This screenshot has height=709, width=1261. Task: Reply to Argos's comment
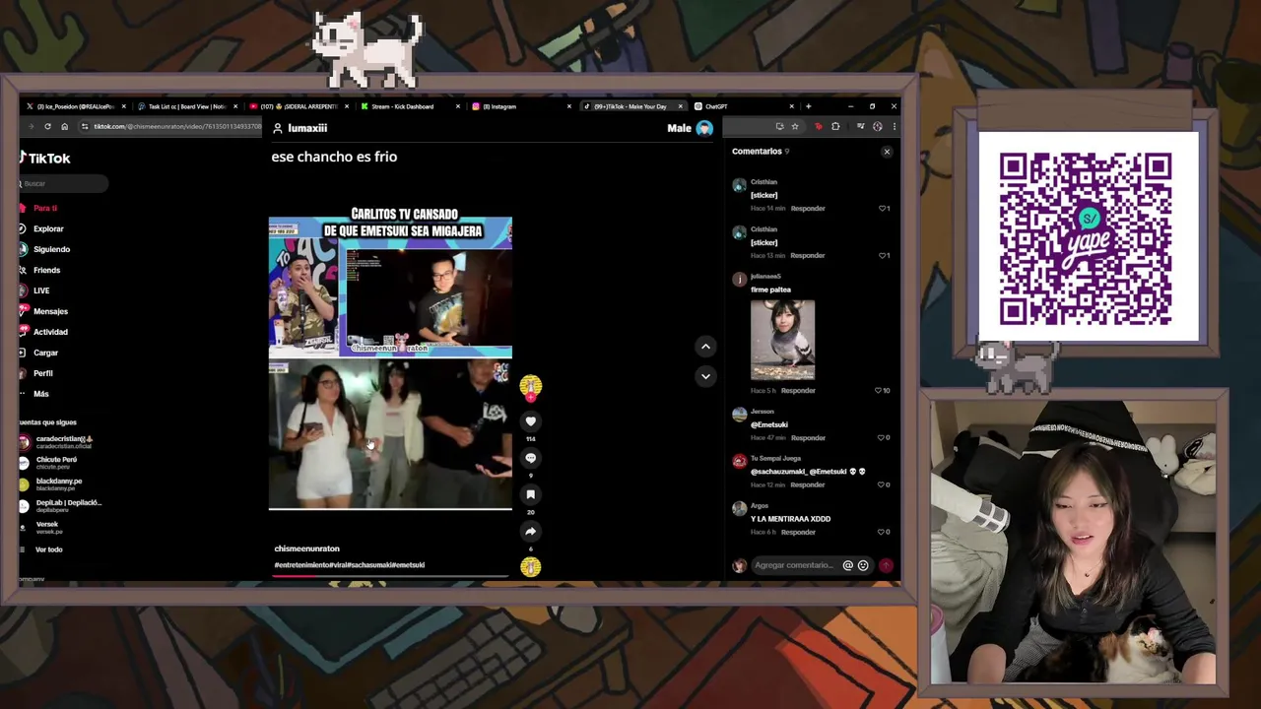(798, 533)
